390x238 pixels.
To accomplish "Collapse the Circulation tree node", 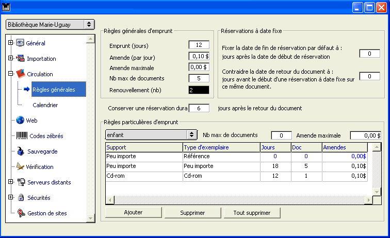I will click(10, 74).
